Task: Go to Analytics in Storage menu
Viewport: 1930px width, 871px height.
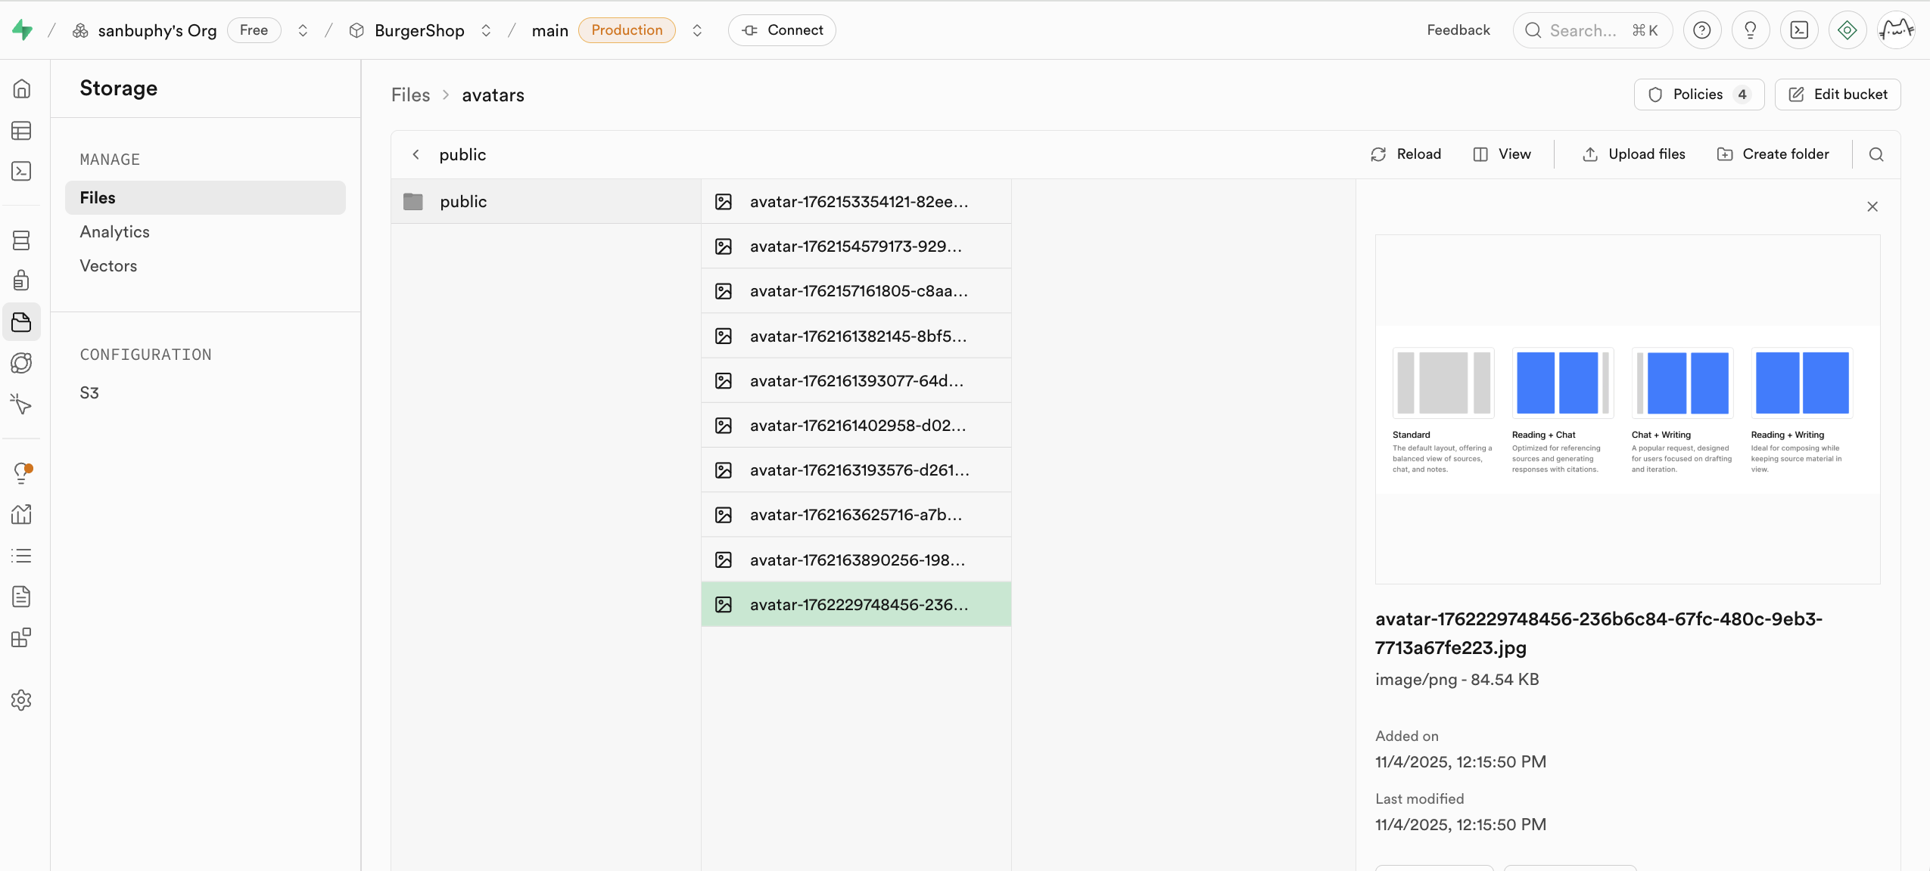Action: coord(115,232)
